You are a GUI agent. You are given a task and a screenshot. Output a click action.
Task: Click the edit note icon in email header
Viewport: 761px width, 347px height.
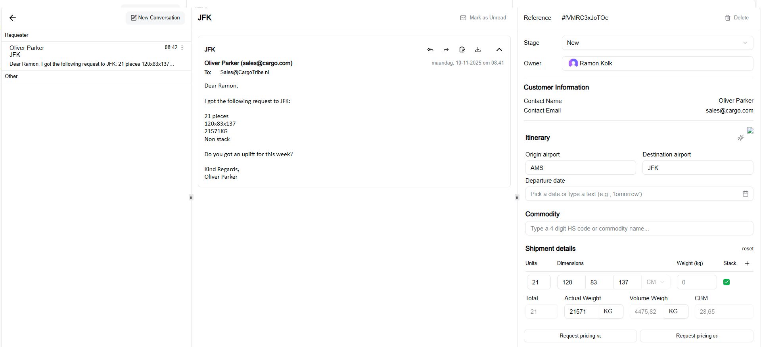(462, 50)
